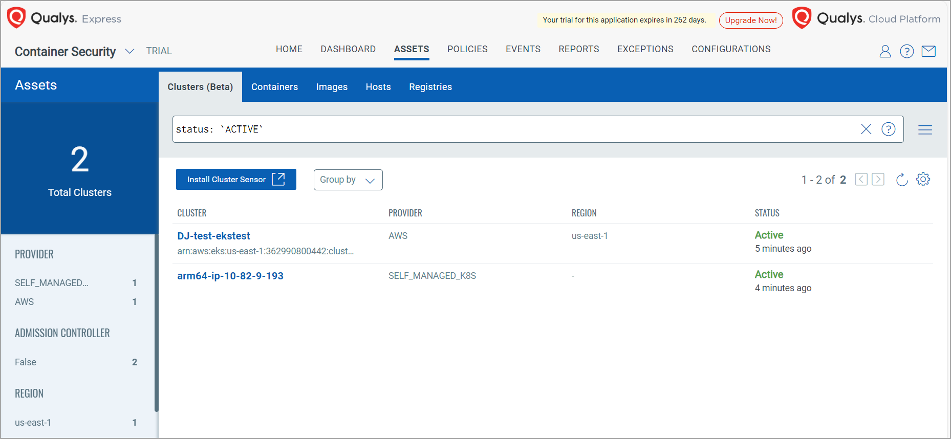
Task: Click into the status search query field
Action: (512, 129)
